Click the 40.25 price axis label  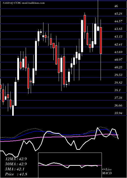[x=118, y=67]
